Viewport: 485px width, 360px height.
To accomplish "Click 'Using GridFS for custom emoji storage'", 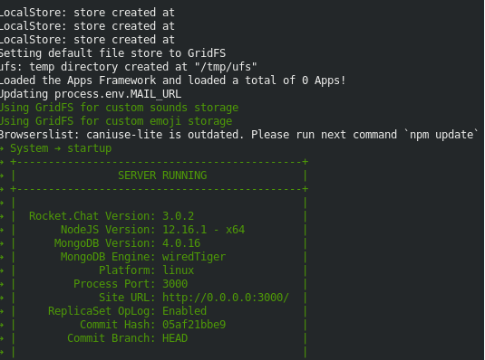I will [116, 121].
